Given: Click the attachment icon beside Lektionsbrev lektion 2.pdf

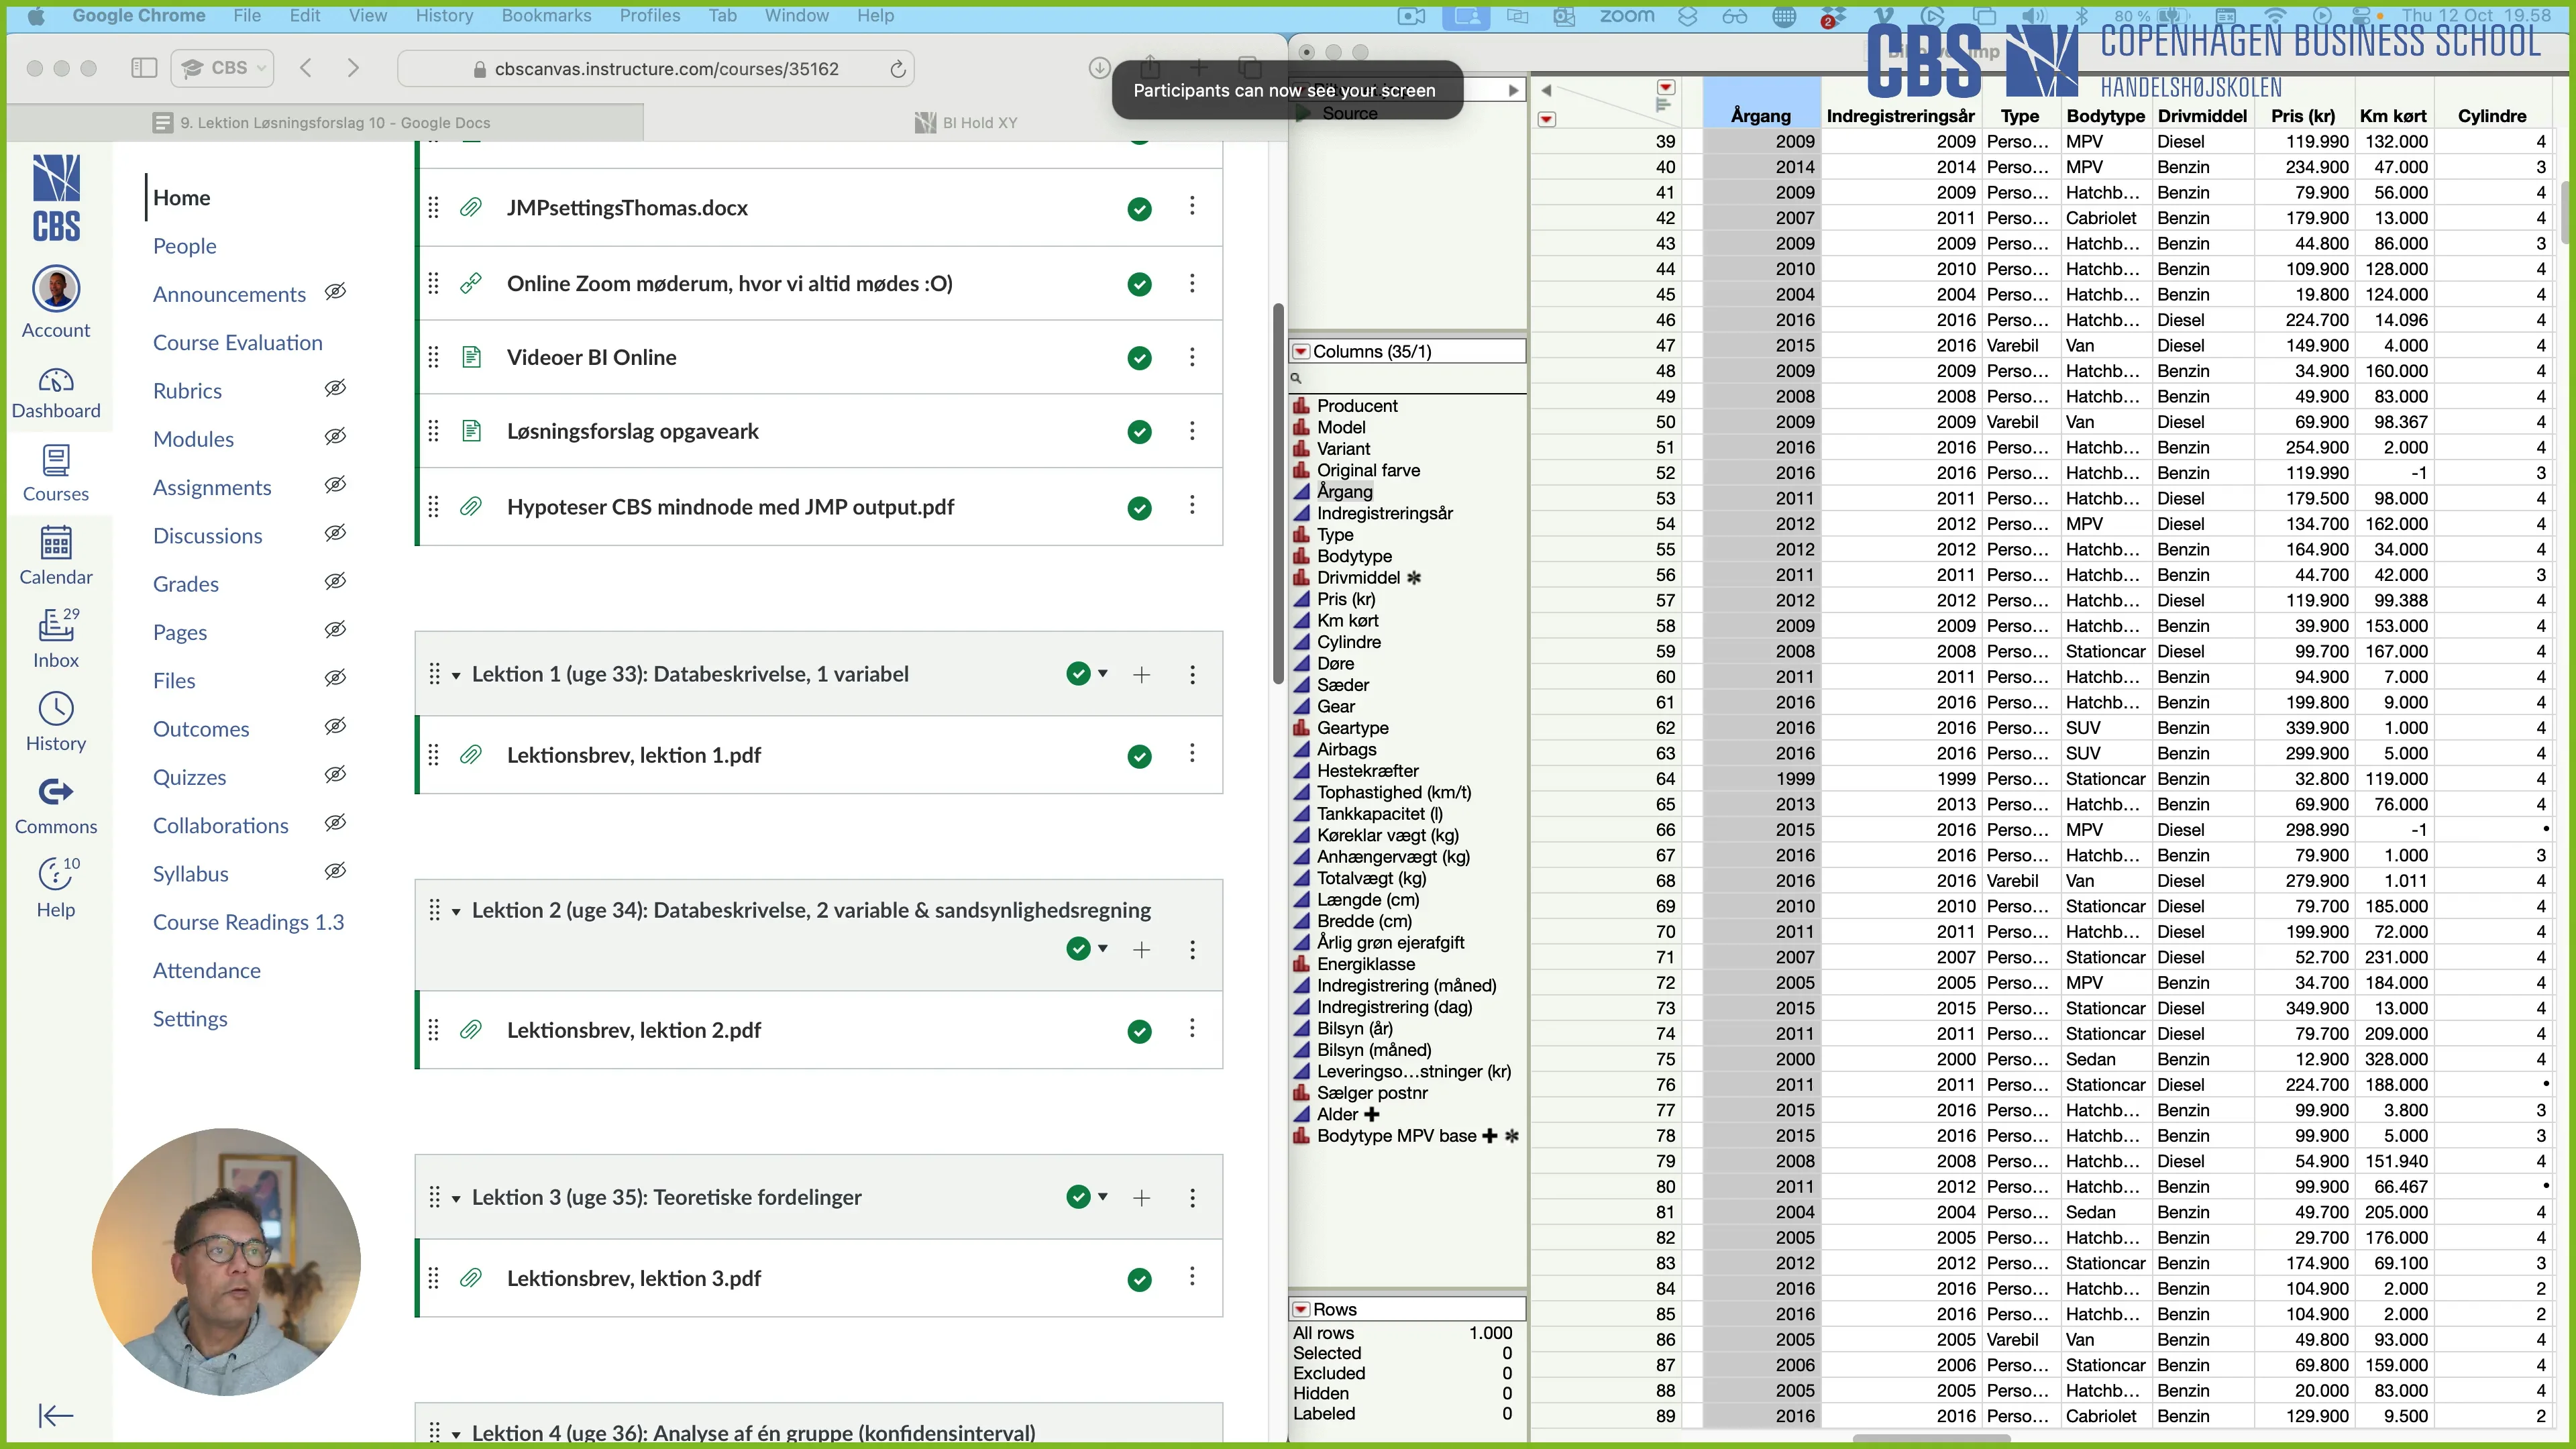Looking at the screenshot, I should click(x=470, y=1030).
